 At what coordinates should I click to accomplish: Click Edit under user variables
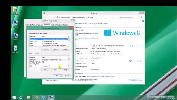point(55,49)
